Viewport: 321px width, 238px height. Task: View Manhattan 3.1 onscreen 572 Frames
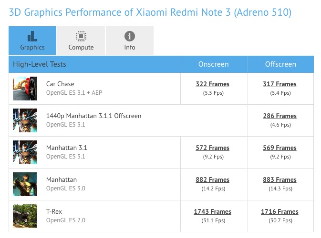(x=212, y=148)
